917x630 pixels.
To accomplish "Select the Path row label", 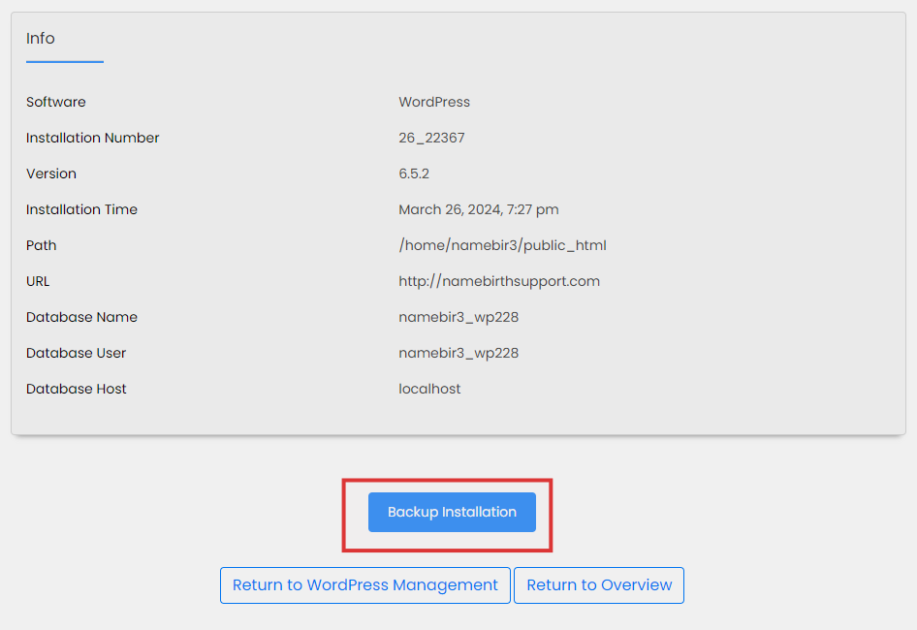I will click(x=42, y=245).
